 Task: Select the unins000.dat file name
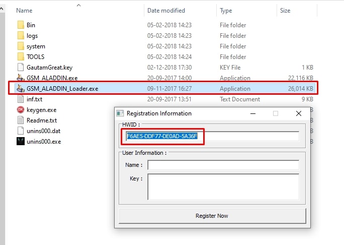[x=44, y=131]
